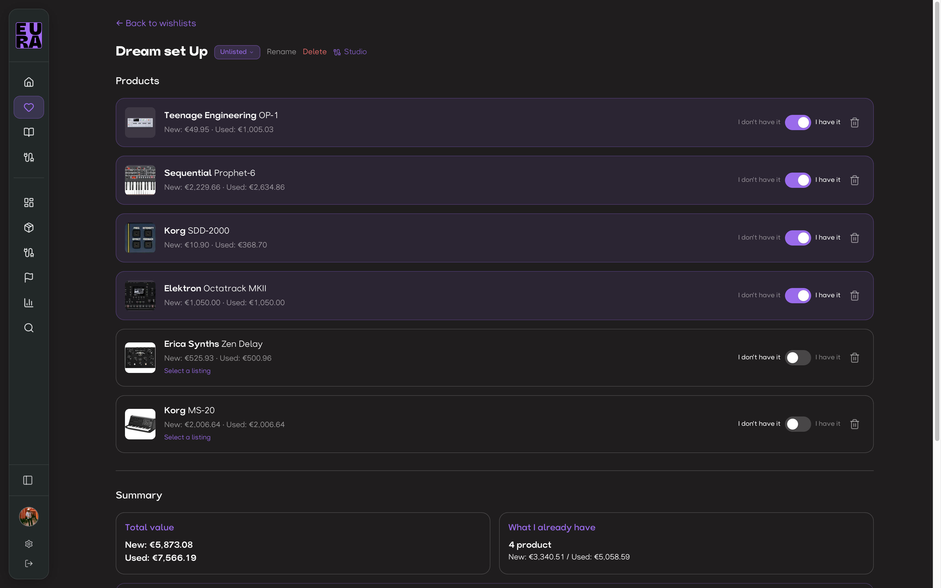Log out using the exit icon
The width and height of the screenshot is (941, 588).
[x=29, y=563]
